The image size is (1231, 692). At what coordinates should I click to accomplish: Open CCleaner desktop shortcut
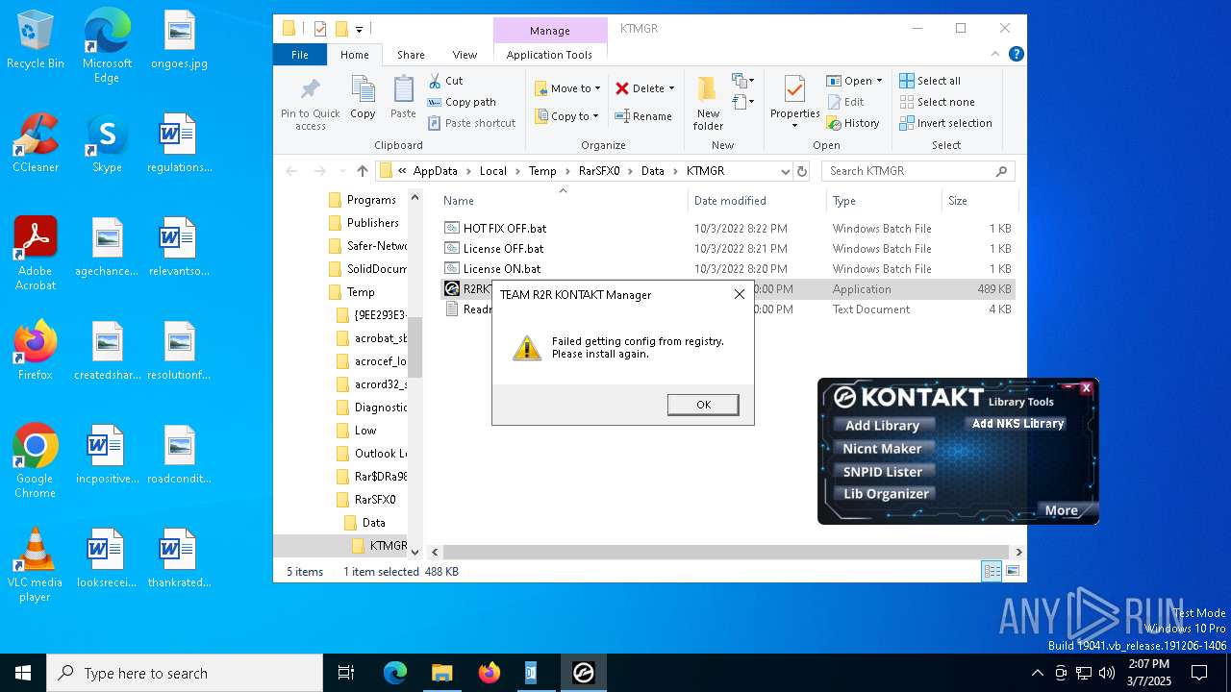(x=36, y=143)
